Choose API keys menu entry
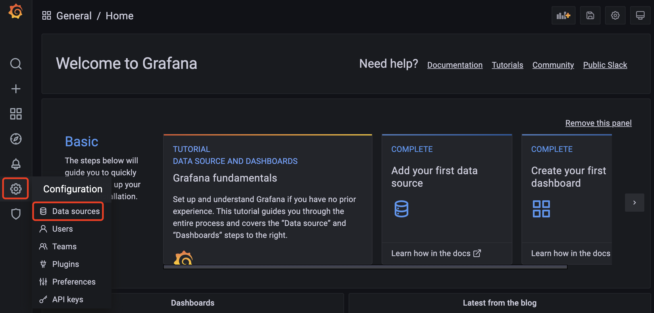This screenshot has height=313, width=654. [67, 299]
